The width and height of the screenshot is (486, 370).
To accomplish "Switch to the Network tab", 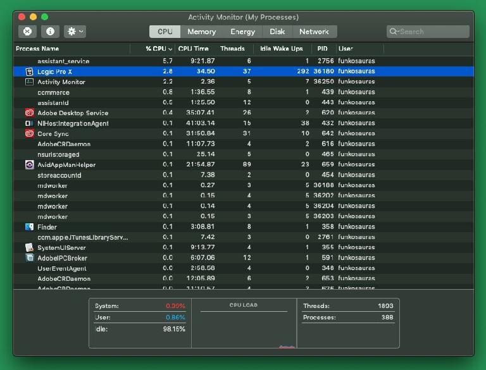I will 315,32.
